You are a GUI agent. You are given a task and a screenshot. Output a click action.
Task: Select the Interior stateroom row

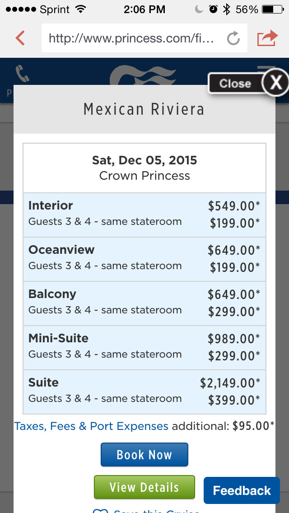point(144,215)
